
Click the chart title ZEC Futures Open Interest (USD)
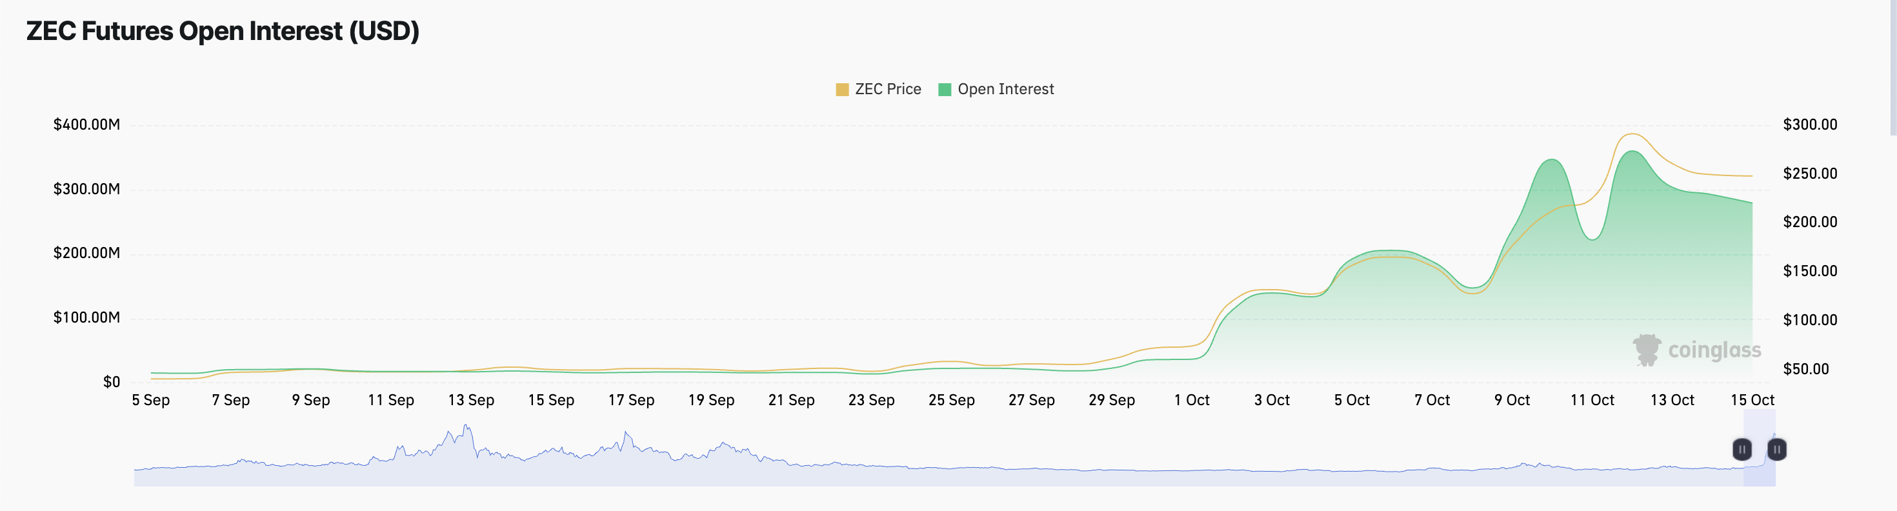coord(223,31)
